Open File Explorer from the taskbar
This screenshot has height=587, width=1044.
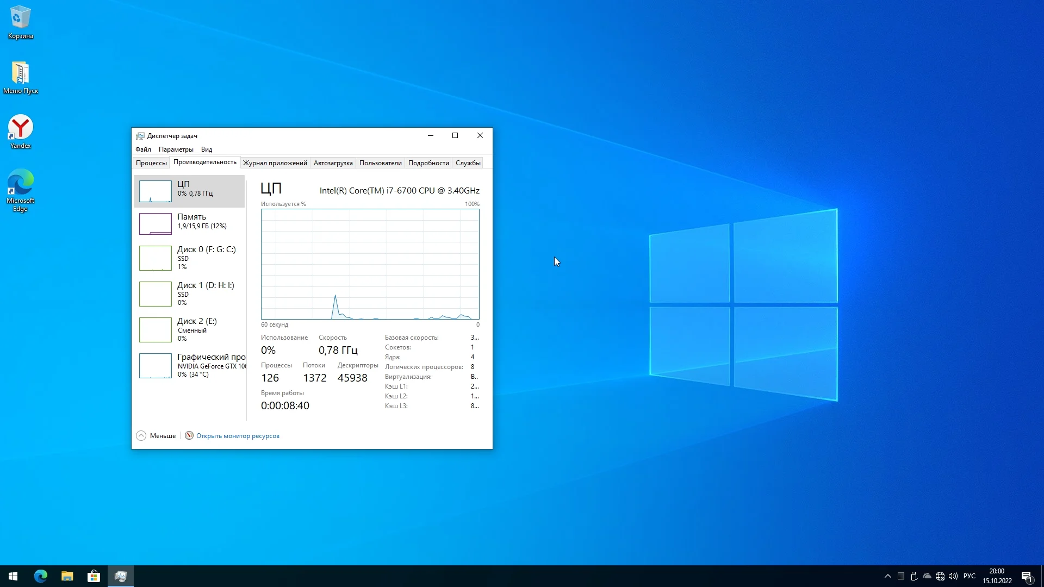(67, 576)
